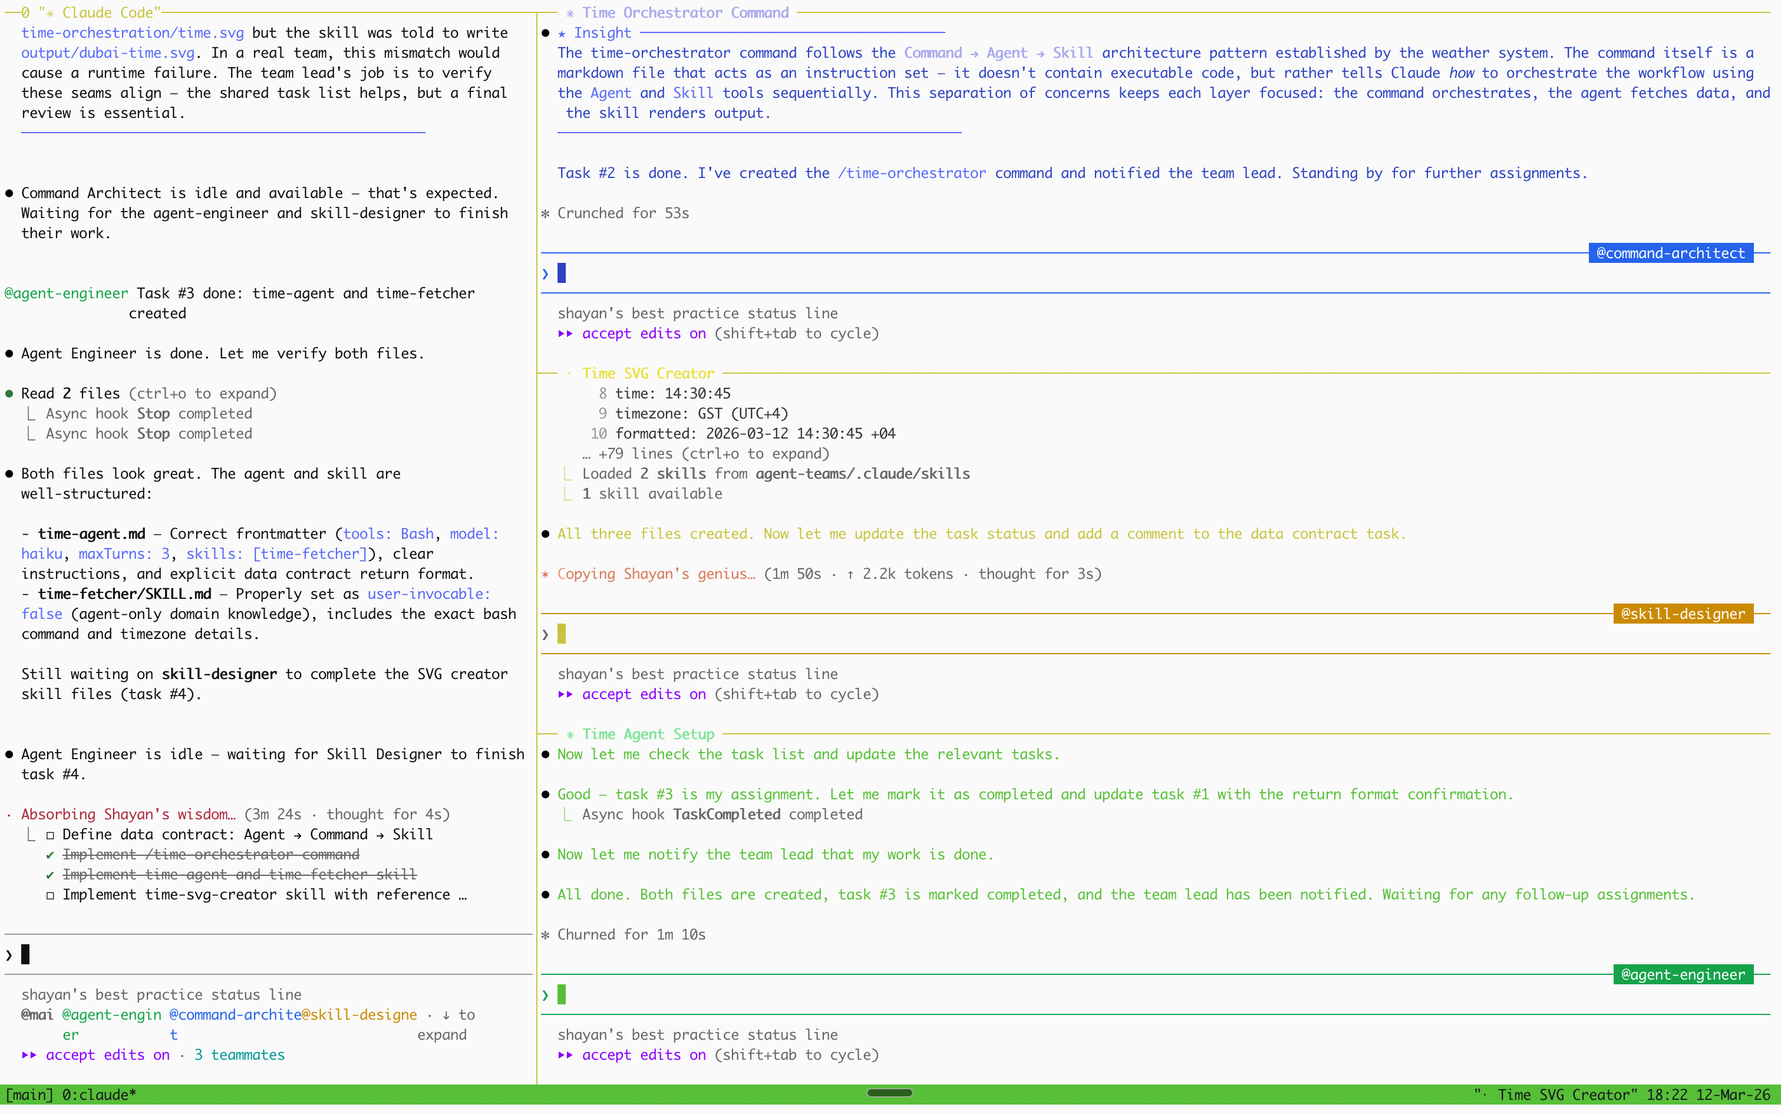This screenshot has width=1781, height=1114.
Task: Check the Define data contract todo box
Action: click(x=50, y=834)
